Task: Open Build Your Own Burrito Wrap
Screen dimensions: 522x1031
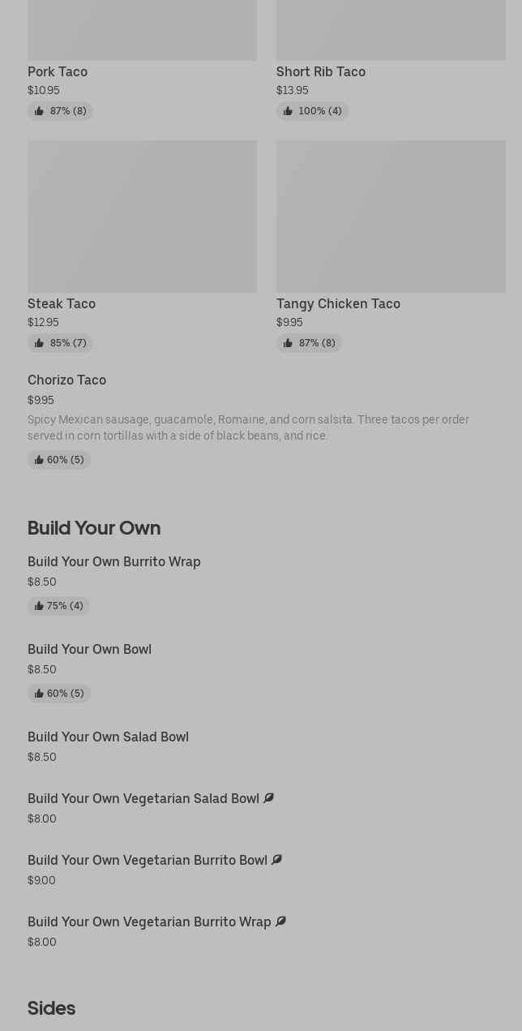Action: [x=114, y=561]
